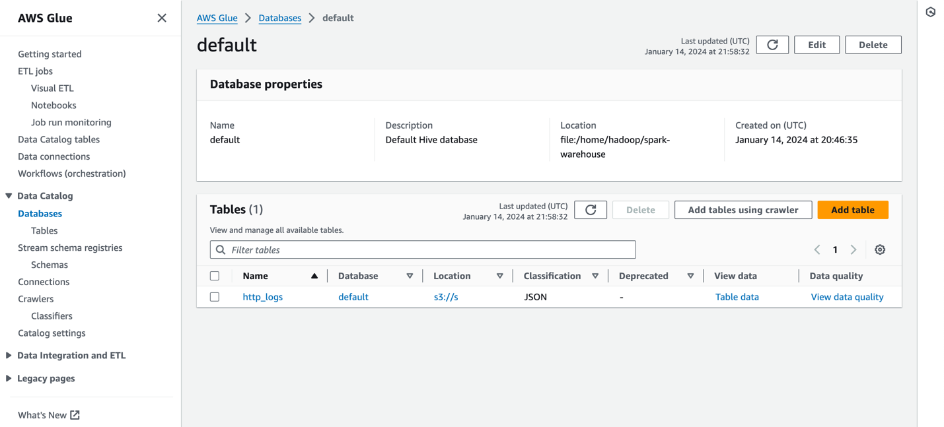Go to next page of tables
This screenshot has height=427, width=944.
(853, 250)
